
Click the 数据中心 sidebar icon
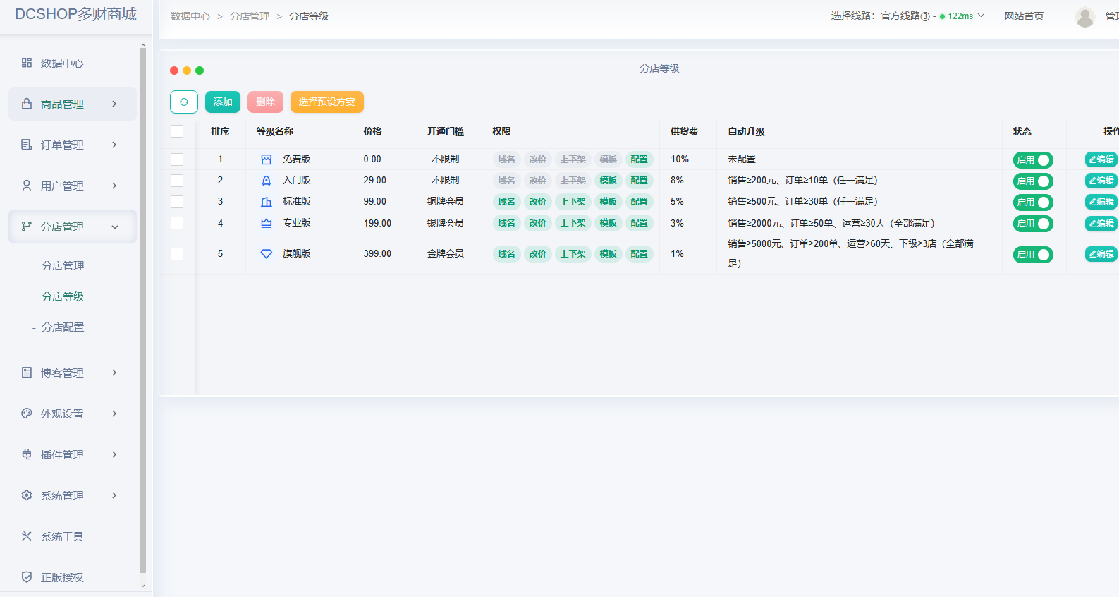coord(27,63)
